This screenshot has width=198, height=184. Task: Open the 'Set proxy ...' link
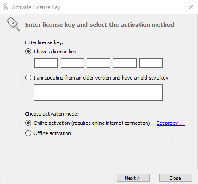(170, 123)
